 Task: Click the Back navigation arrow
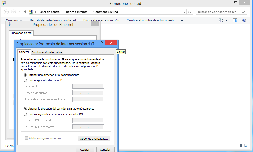pyautogui.click(x=6, y=12)
